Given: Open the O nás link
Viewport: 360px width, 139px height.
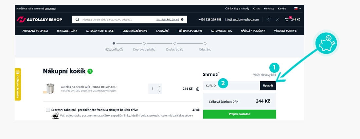Looking at the screenshot, I should 257,8.
